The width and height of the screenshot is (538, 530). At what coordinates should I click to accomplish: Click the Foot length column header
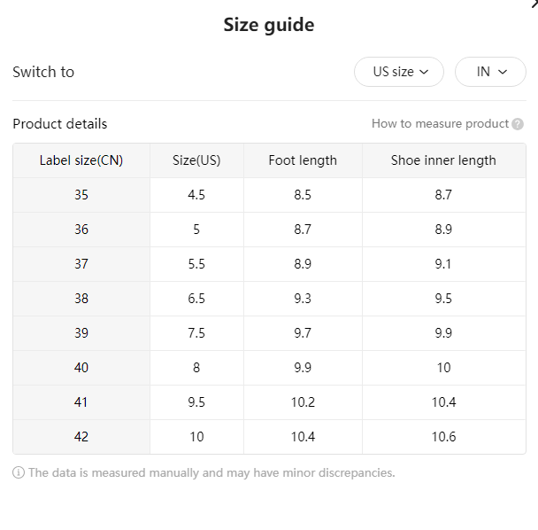(303, 160)
